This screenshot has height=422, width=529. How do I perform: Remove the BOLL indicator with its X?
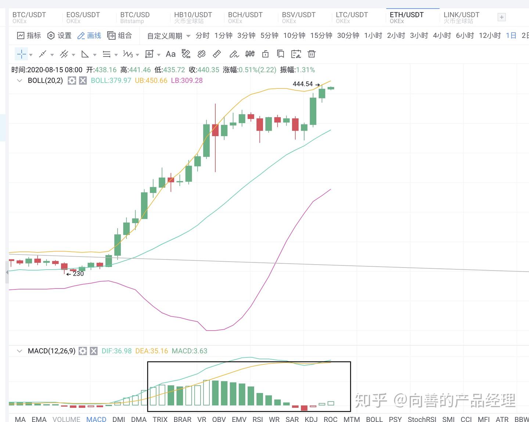point(83,80)
